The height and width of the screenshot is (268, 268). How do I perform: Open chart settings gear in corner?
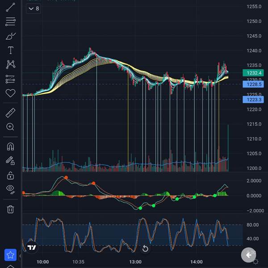[256, 262]
